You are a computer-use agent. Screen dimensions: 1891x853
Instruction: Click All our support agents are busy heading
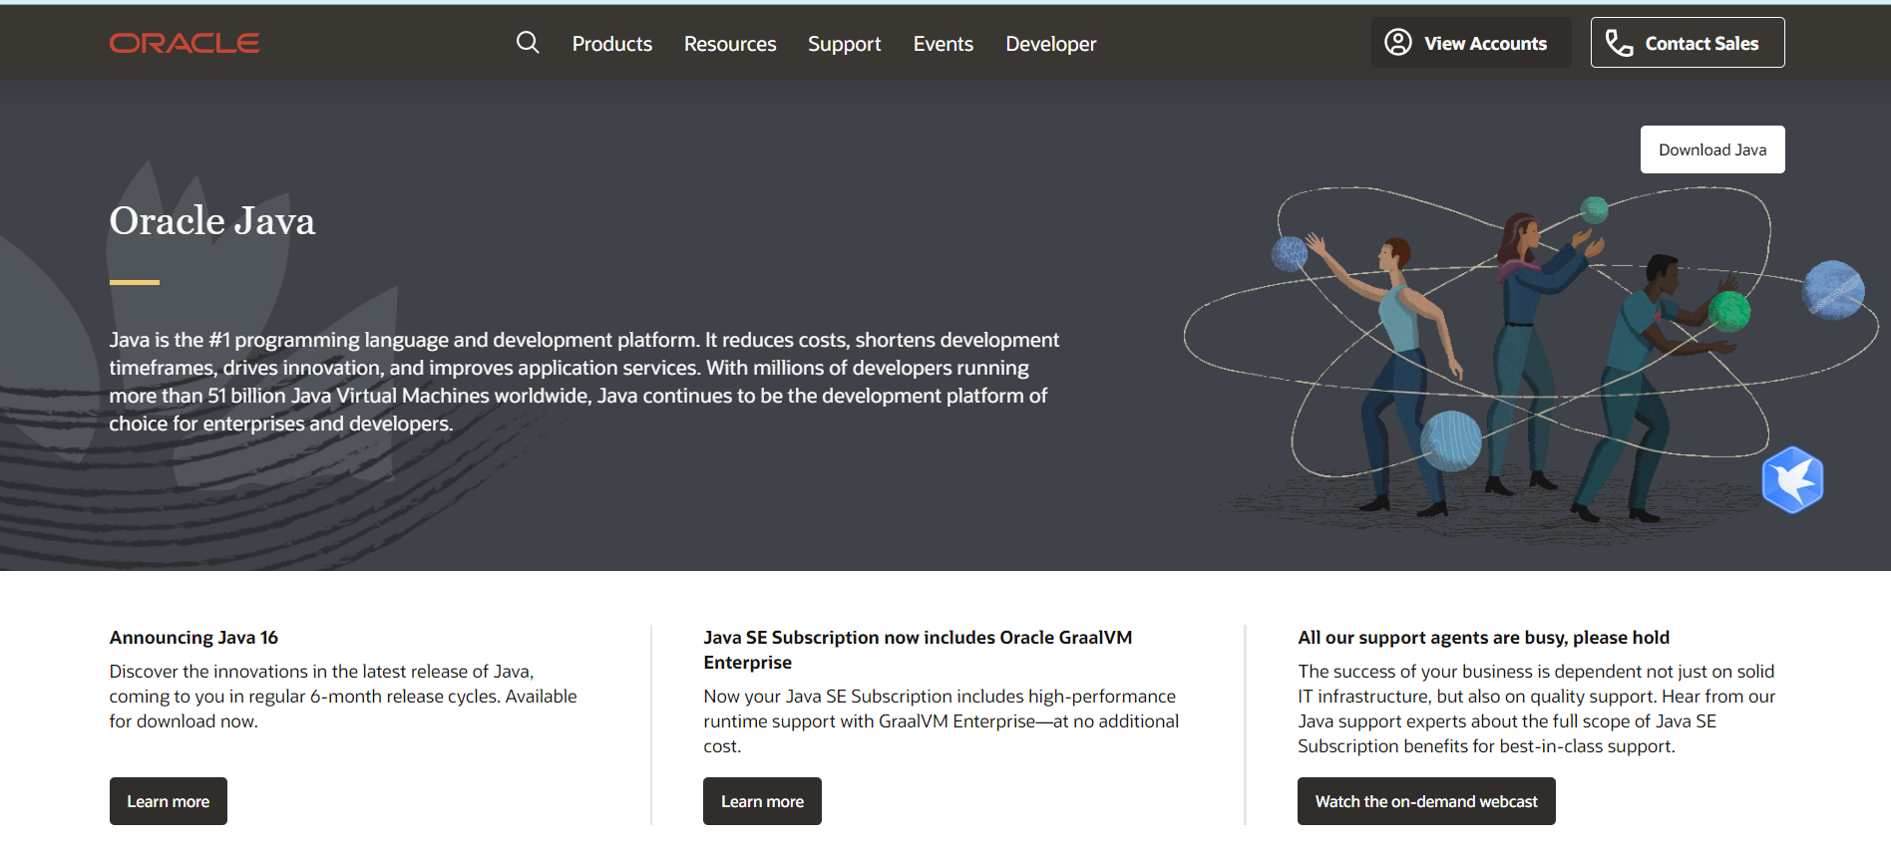1483,637
